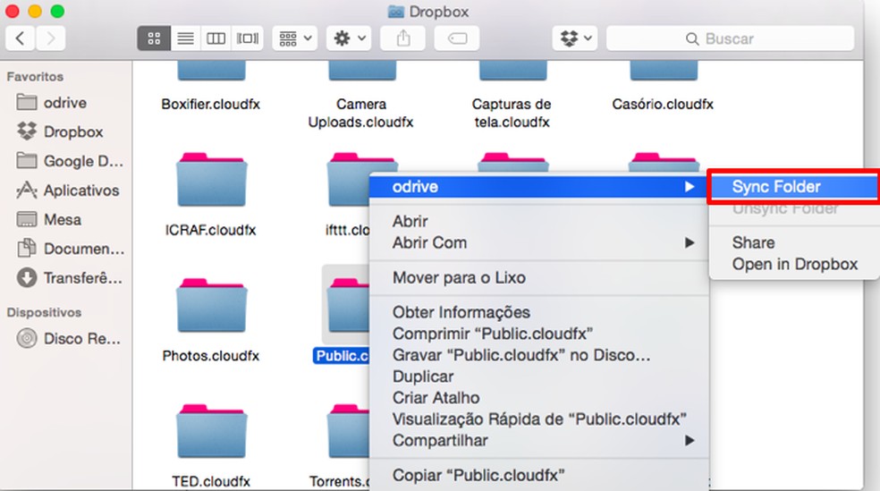
Task: Choose Visualização Rápida de "Public.cloudfx"
Action: pyautogui.click(x=538, y=419)
